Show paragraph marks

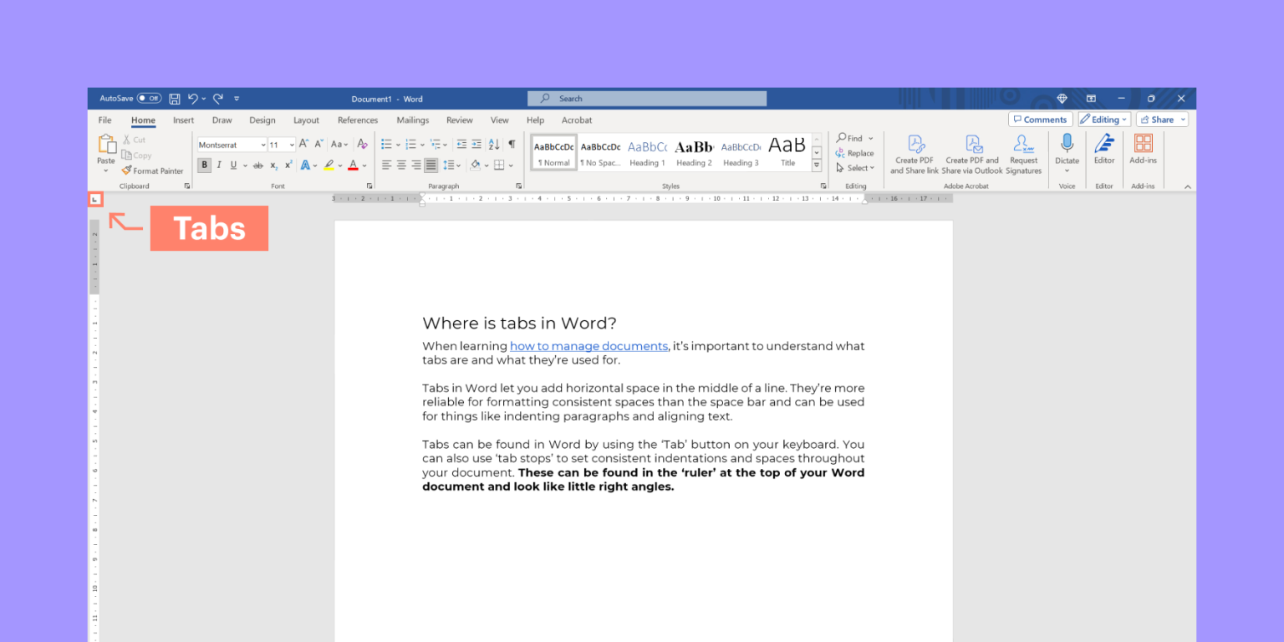(512, 144)
